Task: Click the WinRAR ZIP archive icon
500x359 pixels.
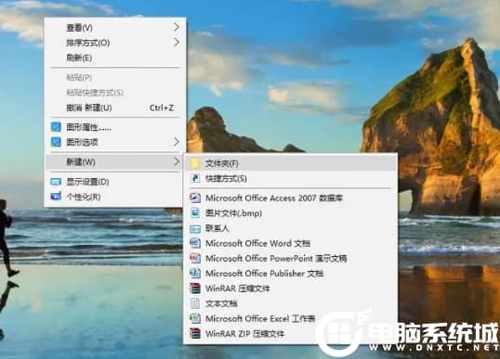Action: coord(195,334)
